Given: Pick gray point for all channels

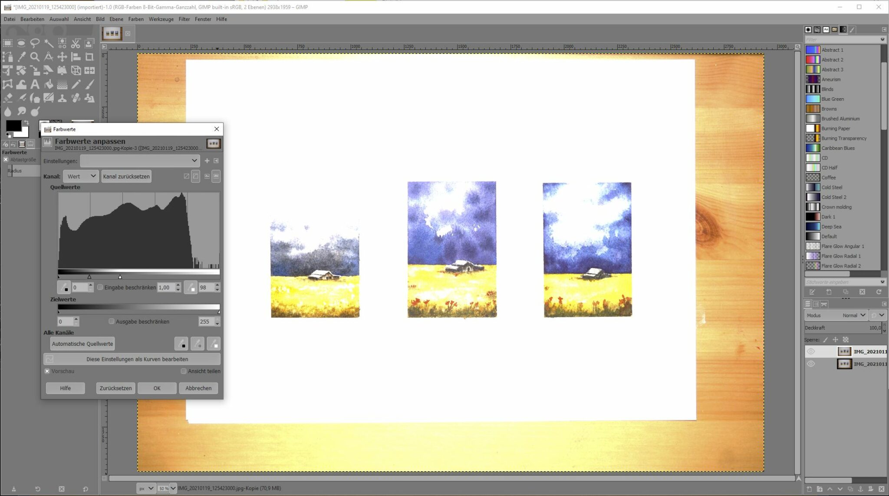Looking at the screenshot, I should pyautogui.click(x=197, y=344).
